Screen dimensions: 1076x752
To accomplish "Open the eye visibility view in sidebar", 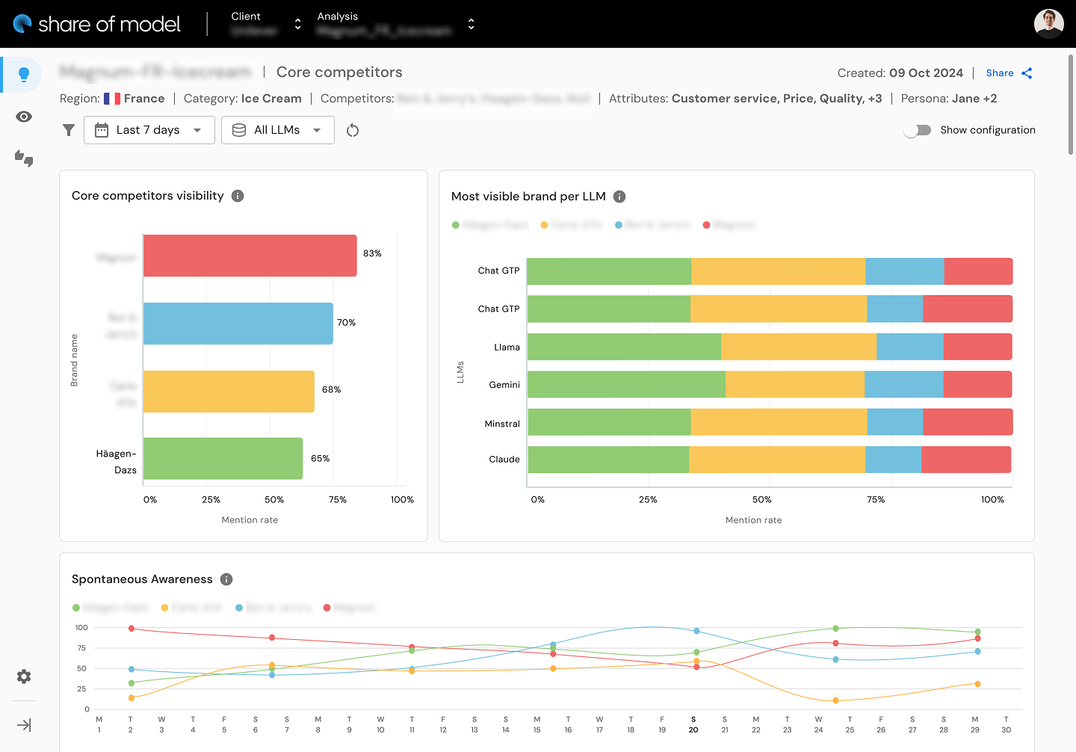I will pos(23,117).
